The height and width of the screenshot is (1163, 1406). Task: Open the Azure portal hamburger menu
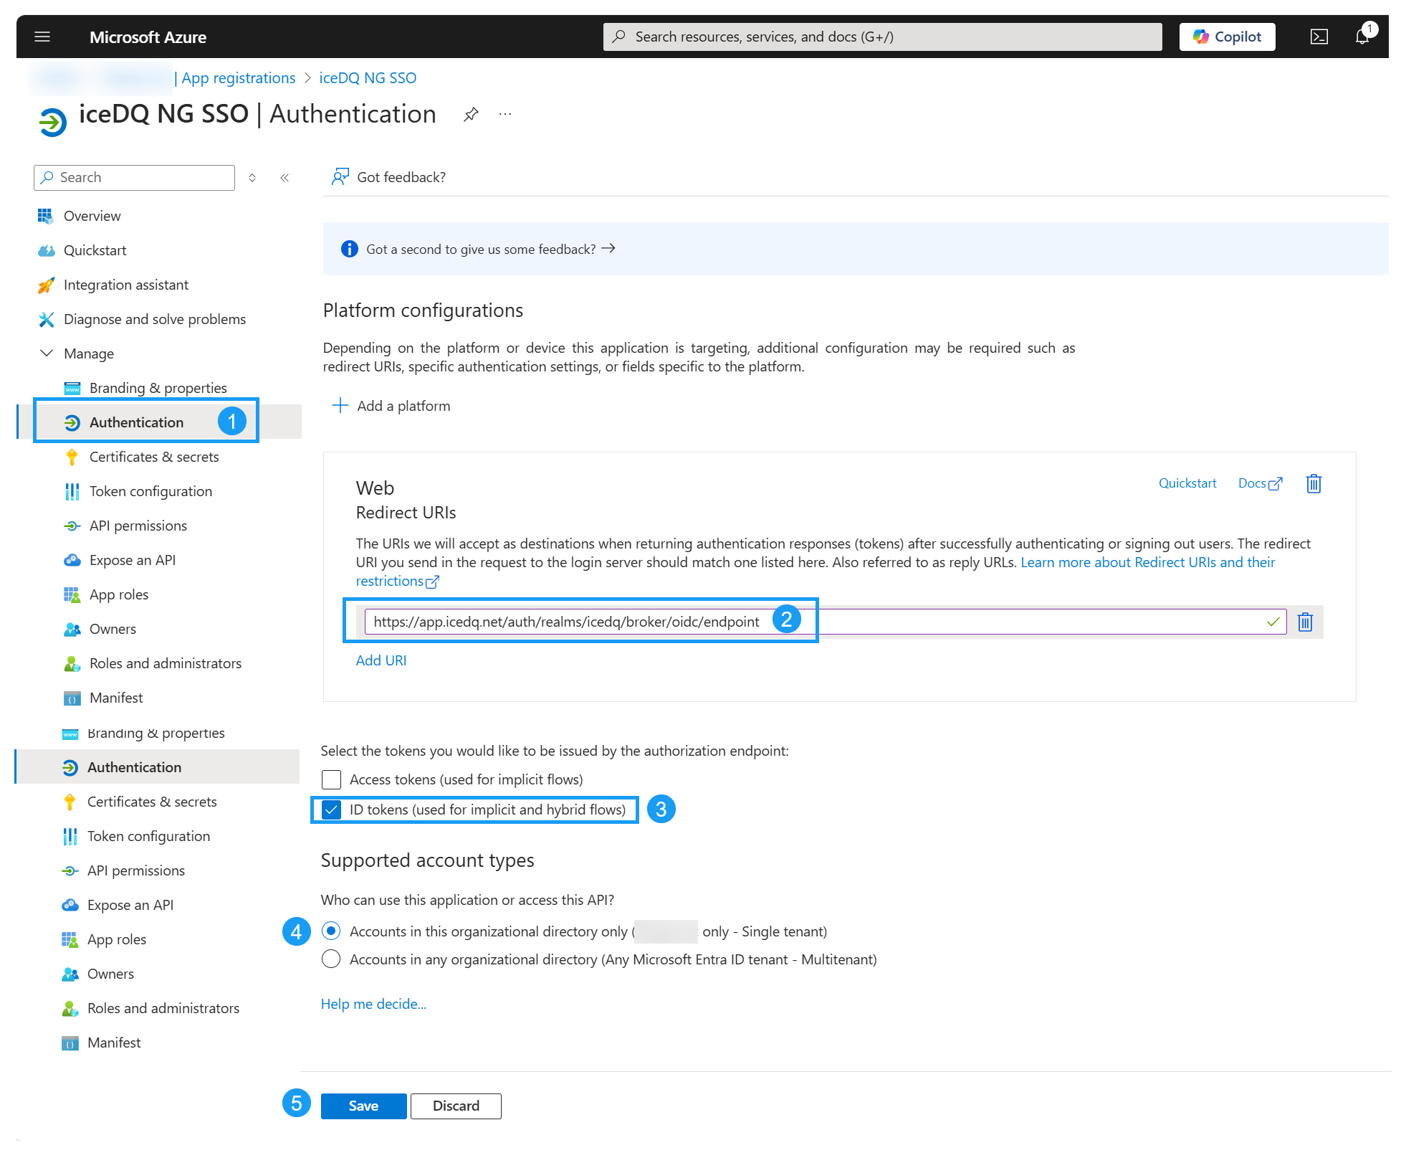tap(42, 37)
